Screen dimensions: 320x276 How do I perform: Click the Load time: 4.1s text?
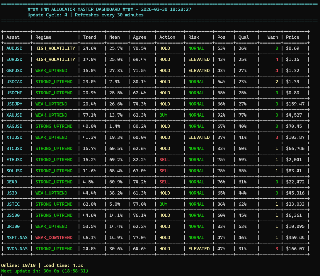(63, 265)
